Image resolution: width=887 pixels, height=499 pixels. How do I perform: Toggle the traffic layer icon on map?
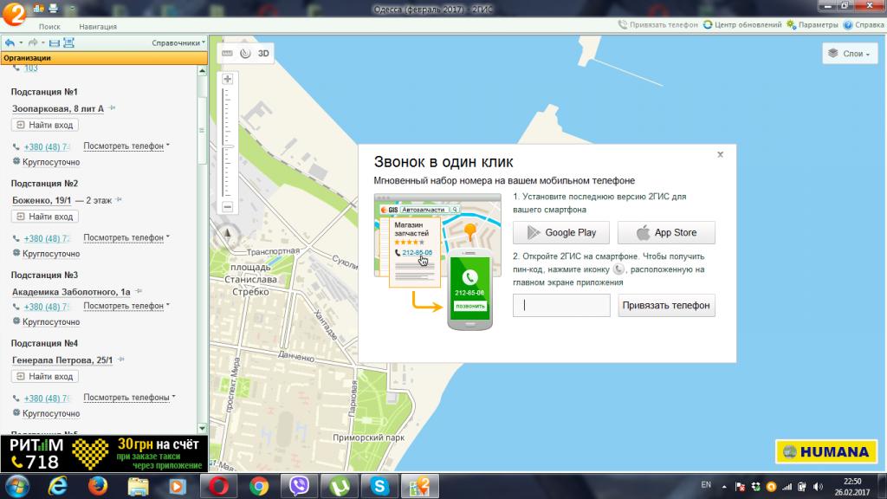pyautogui.click(x=245, y=53)
